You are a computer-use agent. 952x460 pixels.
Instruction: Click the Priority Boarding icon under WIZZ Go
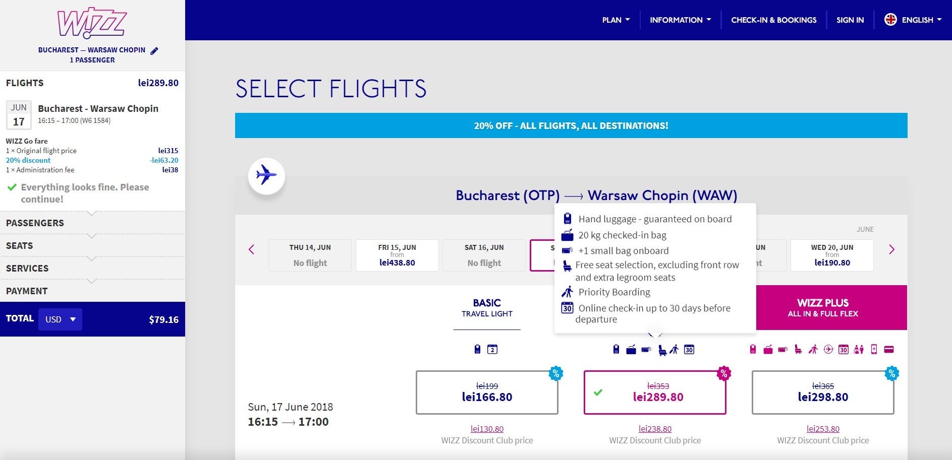tap(675, 349)
